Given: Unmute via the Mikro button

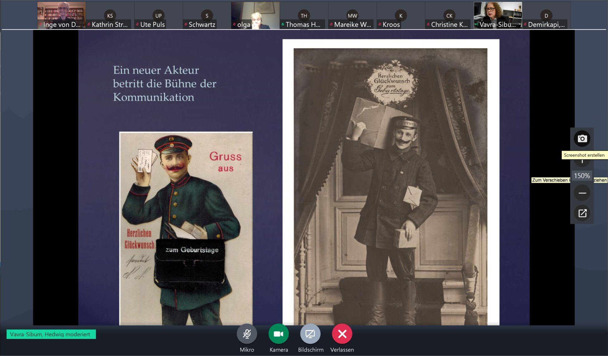Looking at the screenshot, I should [x=247, y=334].
